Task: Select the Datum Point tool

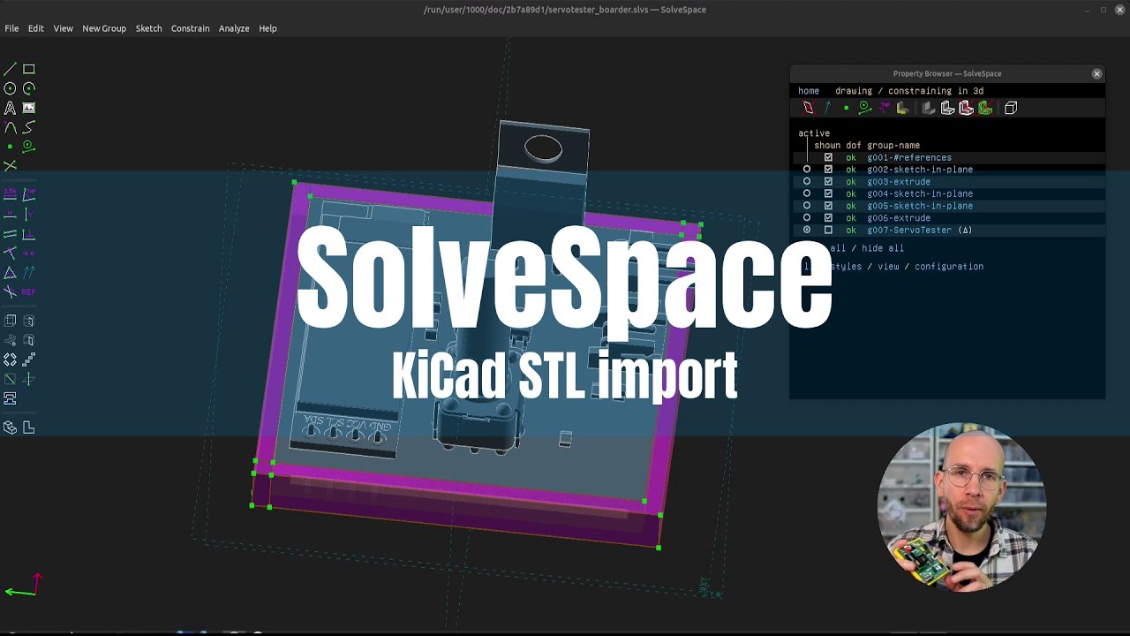Action: (x=10, y=147)
